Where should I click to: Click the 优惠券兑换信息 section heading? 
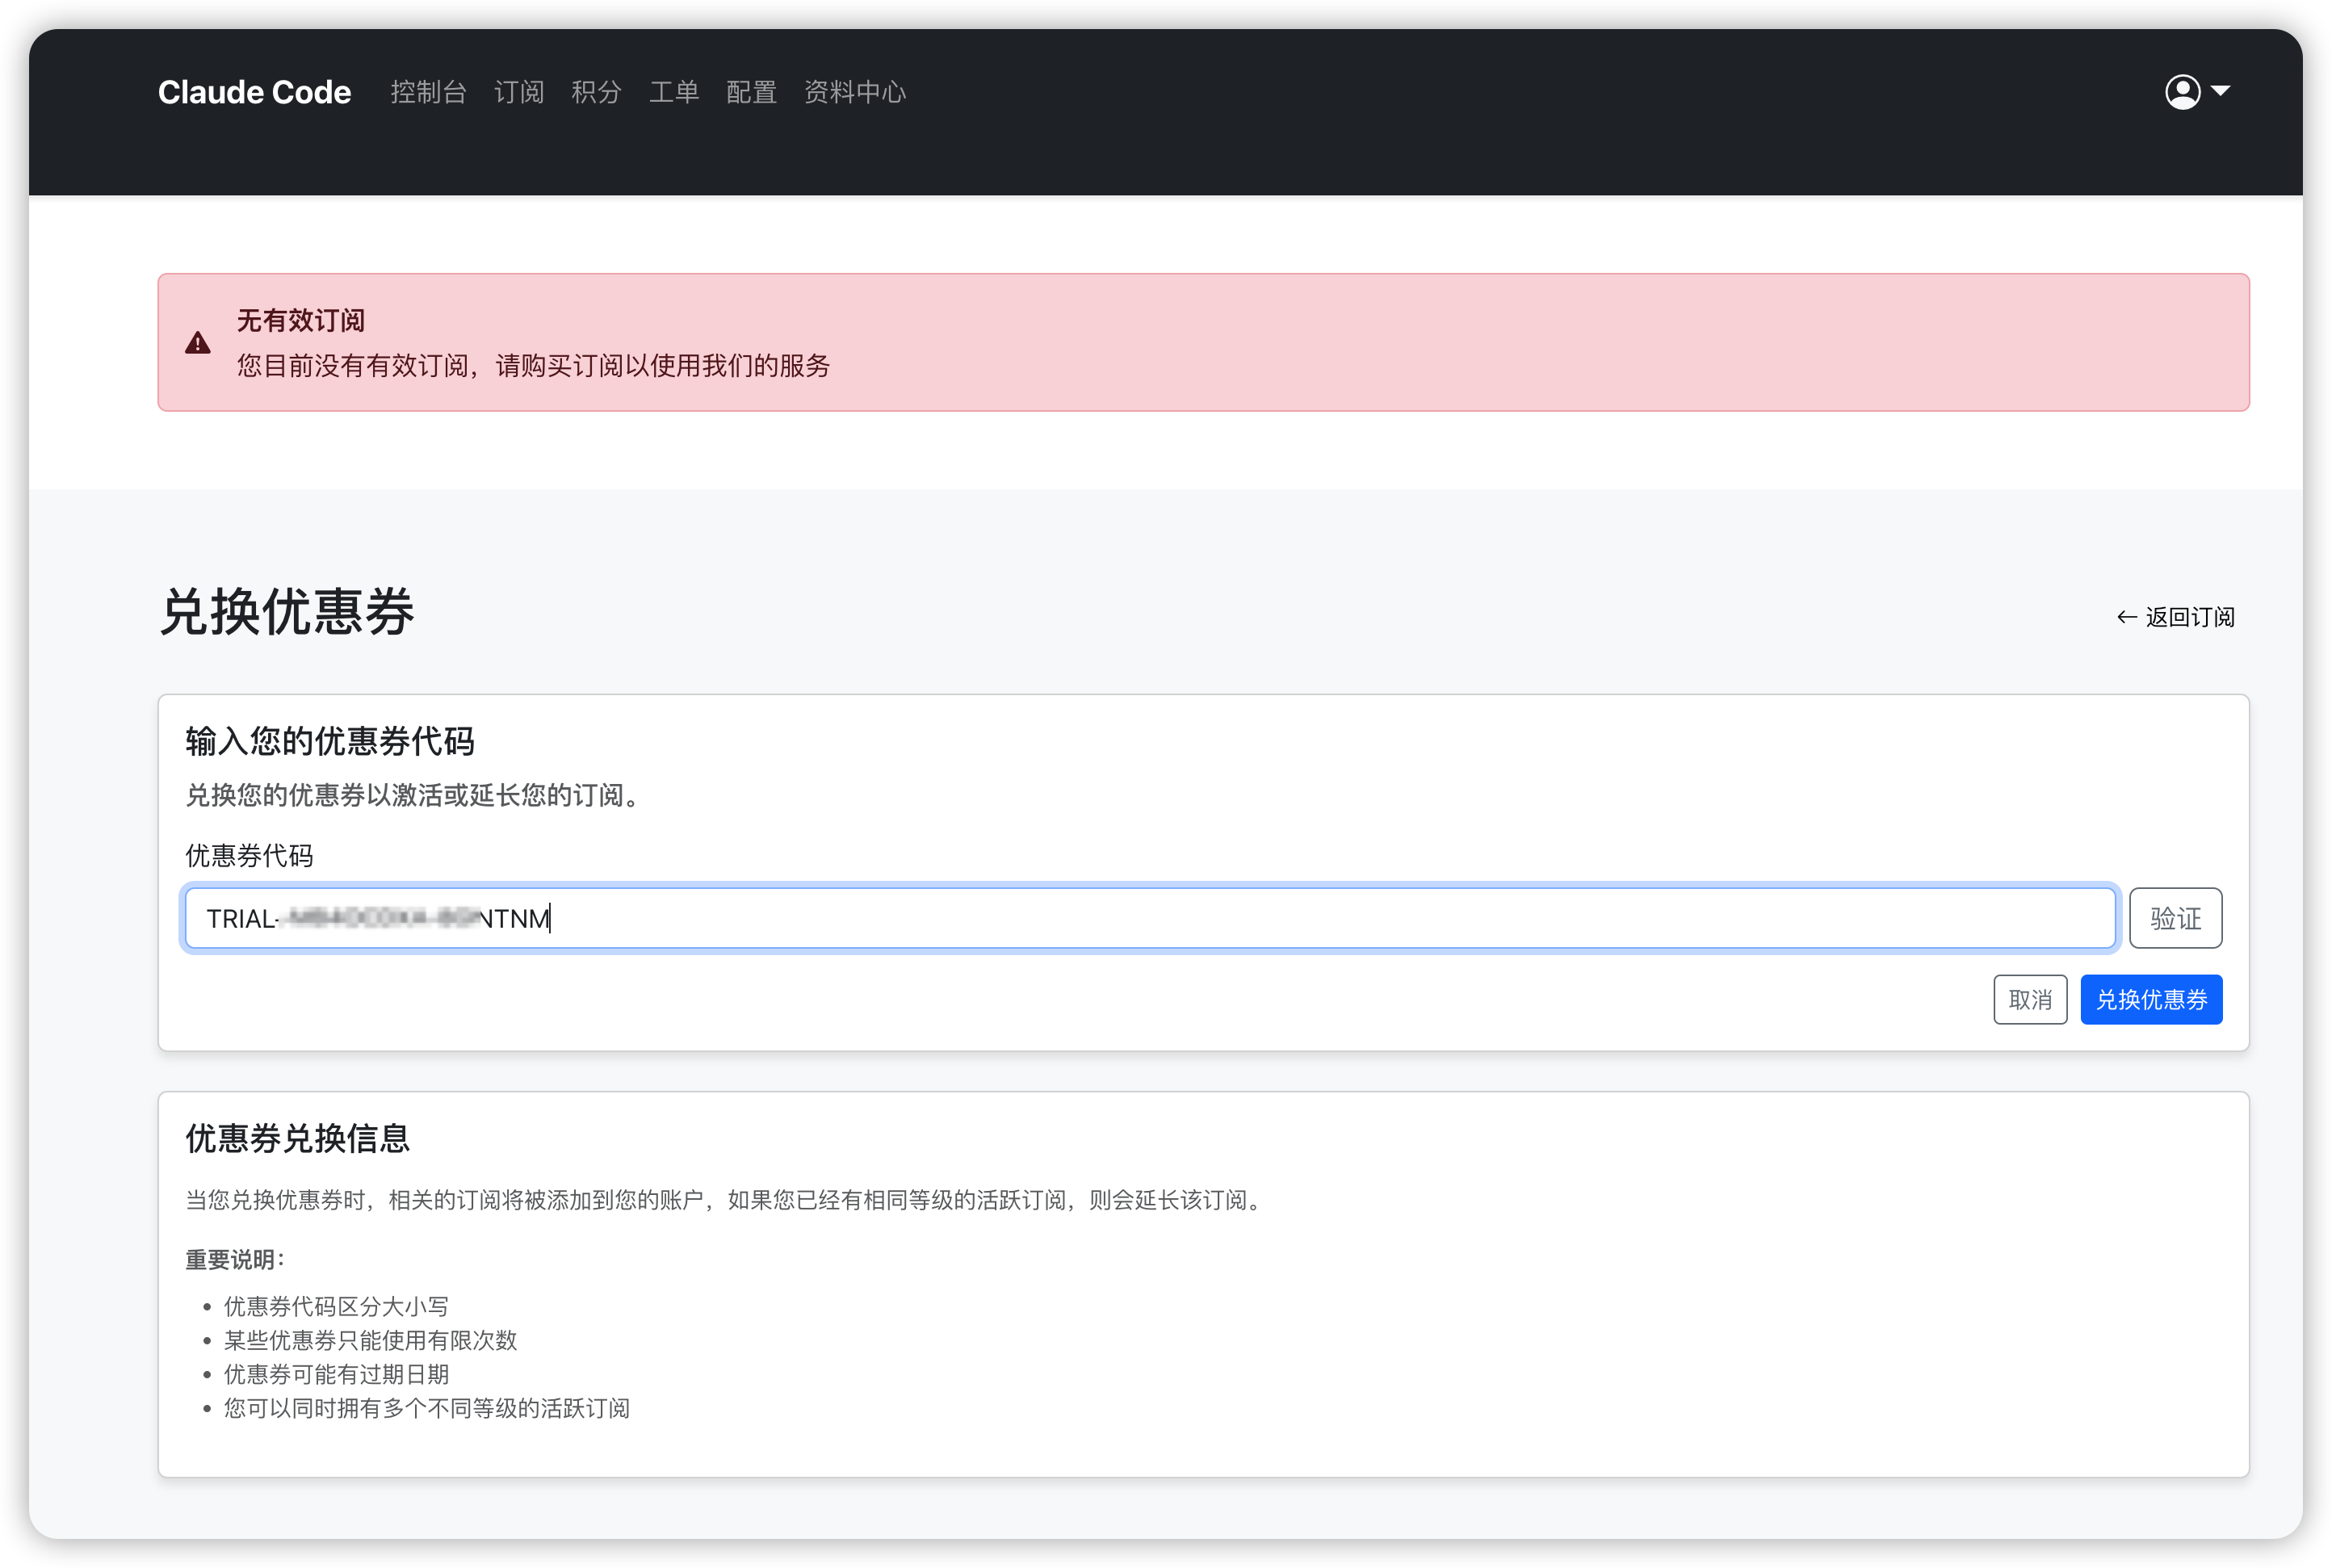(298, 1138)
